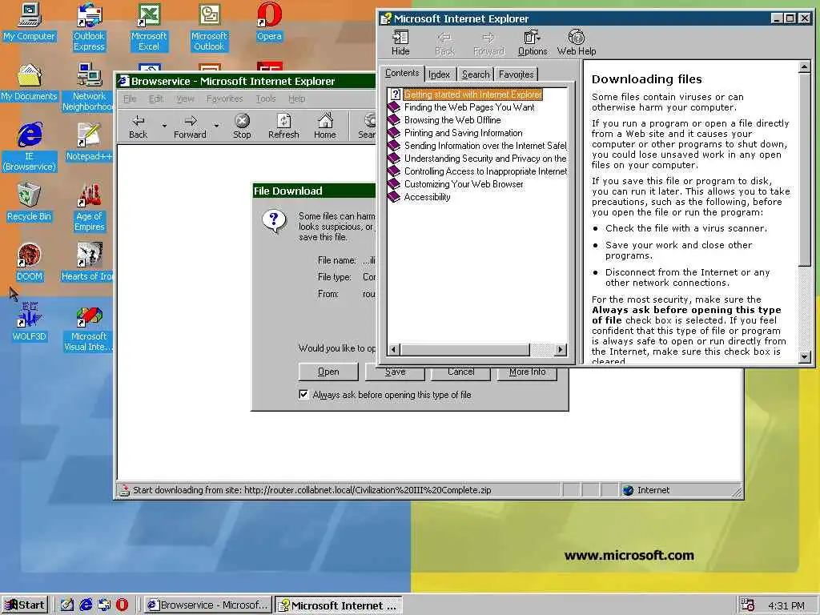
Task: Launch IE (Browservice) desktop icon
Action: [x=30, y=147]
